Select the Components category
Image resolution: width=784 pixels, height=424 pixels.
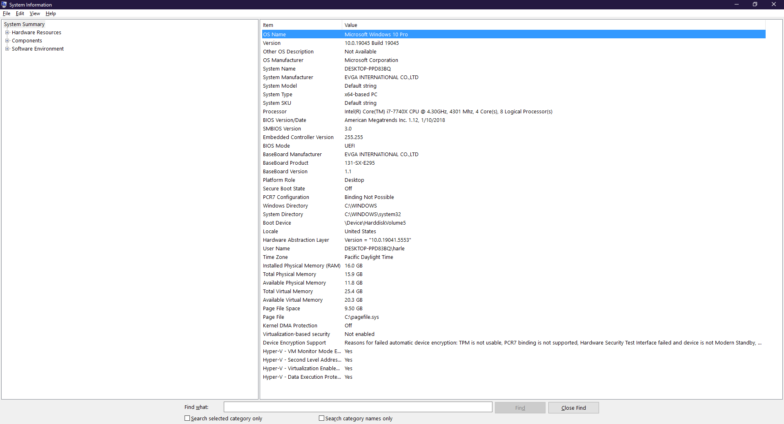27,41
